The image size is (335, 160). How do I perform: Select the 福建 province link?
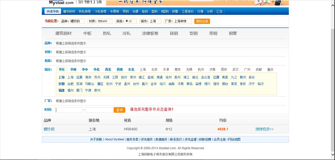[x=61, y=90]
